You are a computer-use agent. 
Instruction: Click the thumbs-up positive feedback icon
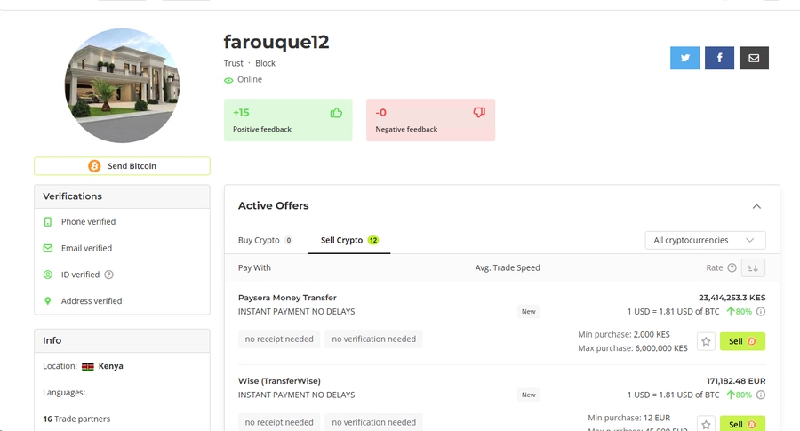coord(336,113)
